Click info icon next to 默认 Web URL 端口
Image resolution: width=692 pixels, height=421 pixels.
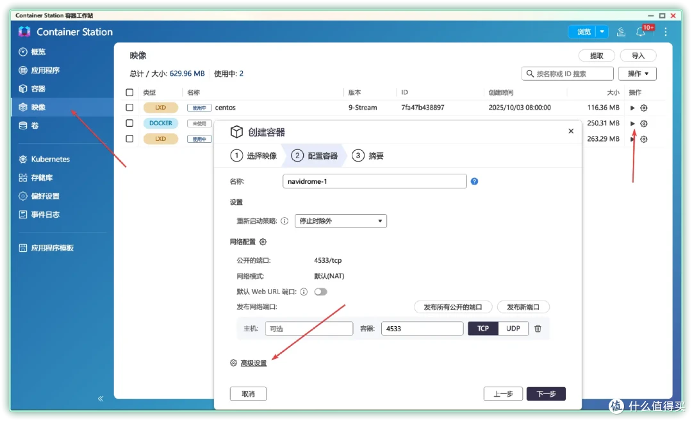click(304, 292)
